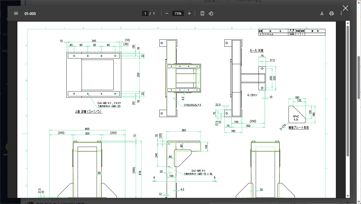The width and height of the screenshot is (361, 204).
Task: Click the A-A 矢視 section label
Action: point(256,50)
